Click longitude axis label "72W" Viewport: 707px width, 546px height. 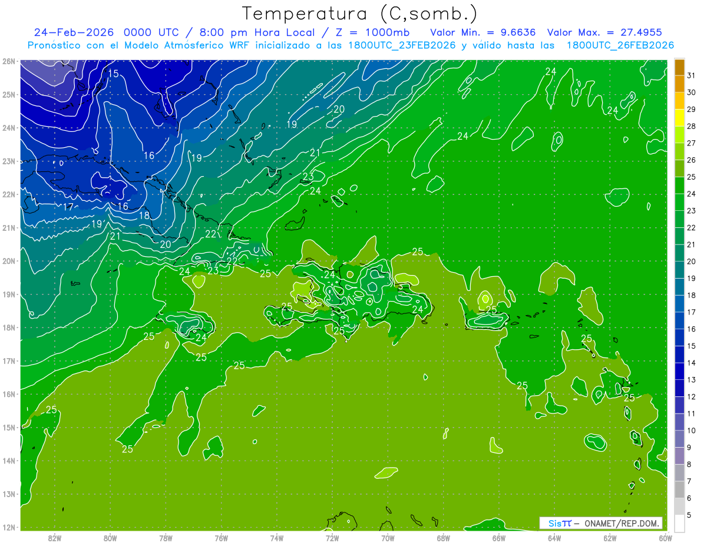point(332,538)
